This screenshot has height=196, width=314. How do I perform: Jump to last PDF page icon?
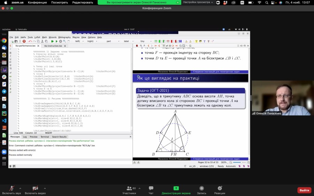[176, 46]
